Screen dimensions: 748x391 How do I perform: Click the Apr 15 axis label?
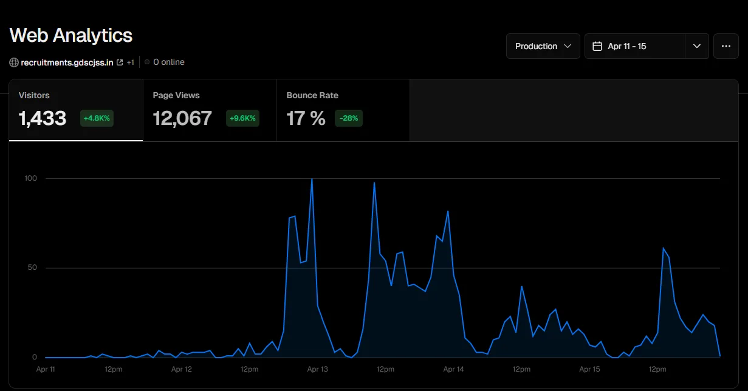click(589, 369)
